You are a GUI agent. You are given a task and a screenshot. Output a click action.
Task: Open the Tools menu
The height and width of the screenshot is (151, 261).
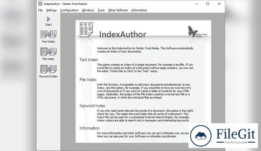click(x=101, y=10)
